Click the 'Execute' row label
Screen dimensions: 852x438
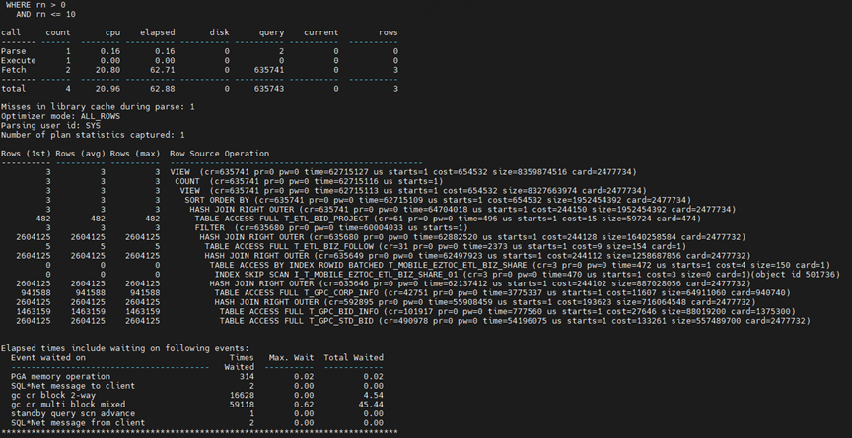click(x=19, y=60)
